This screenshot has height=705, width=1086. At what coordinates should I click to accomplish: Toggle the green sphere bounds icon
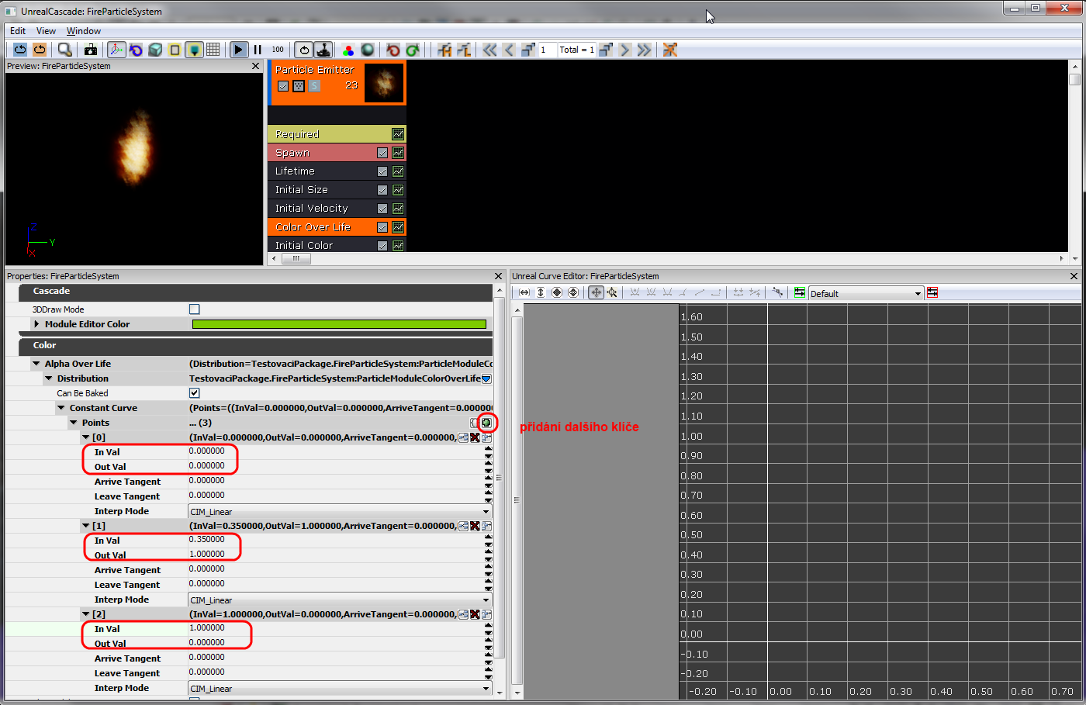pos(368,50)
